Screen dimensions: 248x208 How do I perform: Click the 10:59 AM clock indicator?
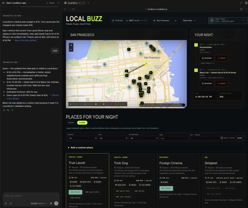tap(117, 20)
